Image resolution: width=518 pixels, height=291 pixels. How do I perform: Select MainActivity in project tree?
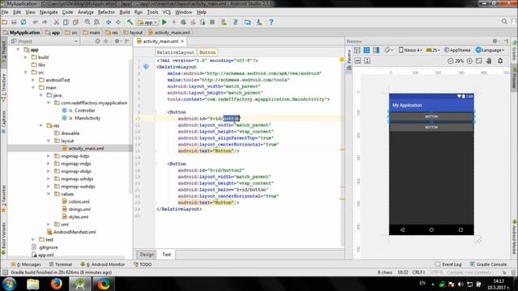pos(87,118)
